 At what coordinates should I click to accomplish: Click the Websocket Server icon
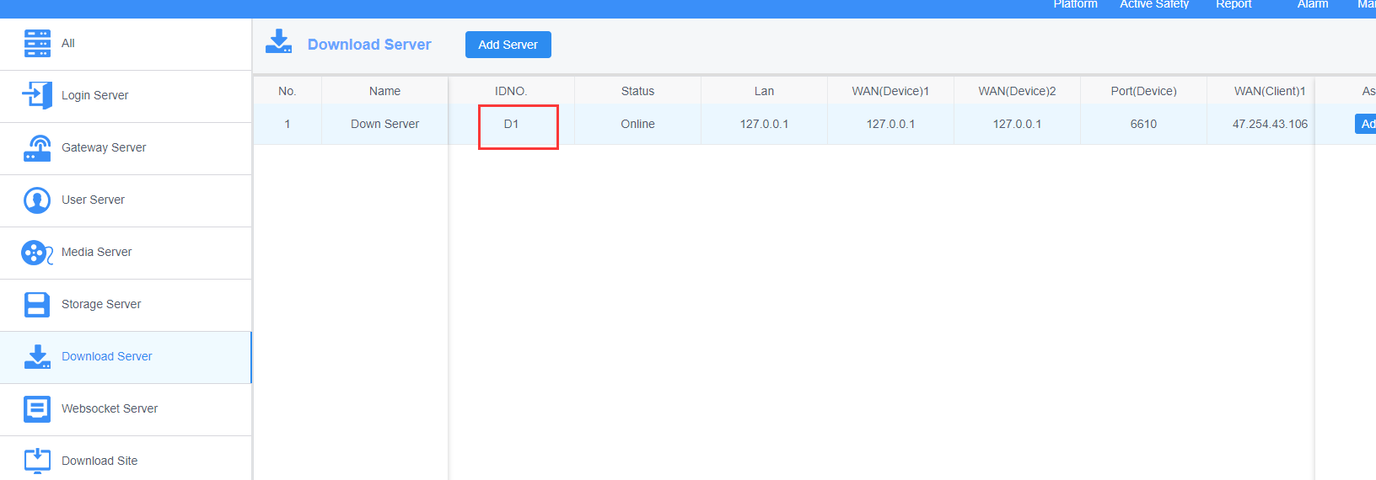pos(37,408)
